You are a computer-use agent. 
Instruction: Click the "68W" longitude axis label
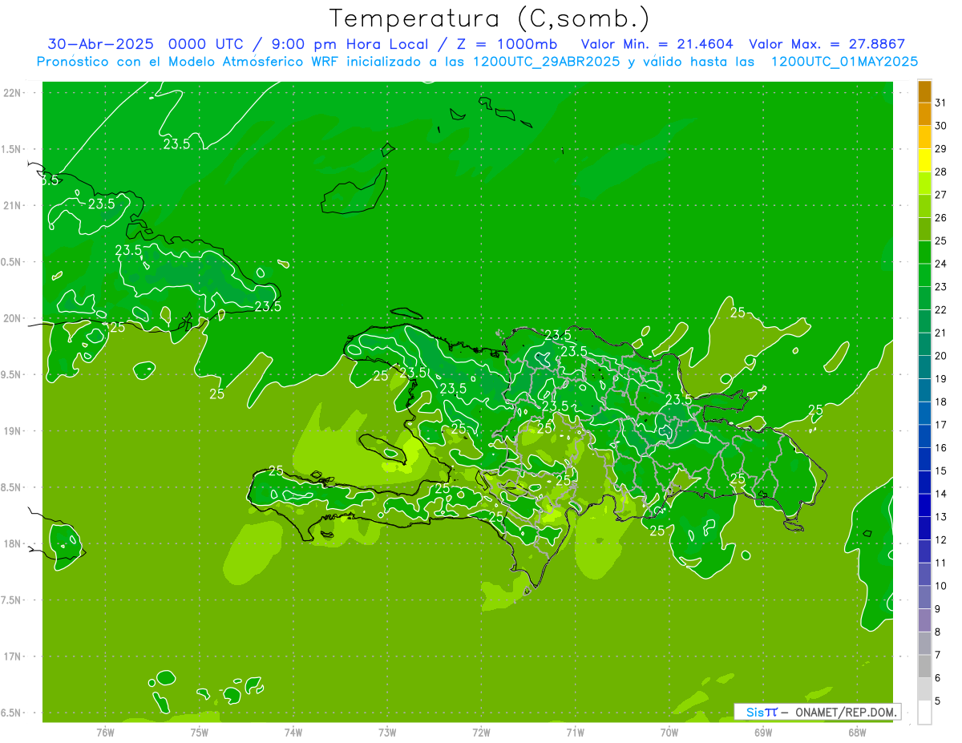pyautogui.click(x=857, y=733)
